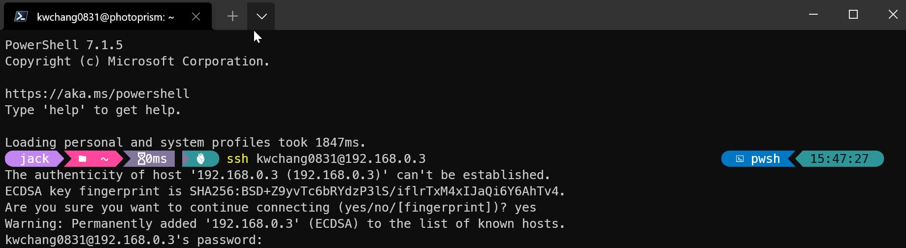Image resolution: width=906 pixels, height=248 pixels.
Task: Open a new terminal tab
Action: 232,16
